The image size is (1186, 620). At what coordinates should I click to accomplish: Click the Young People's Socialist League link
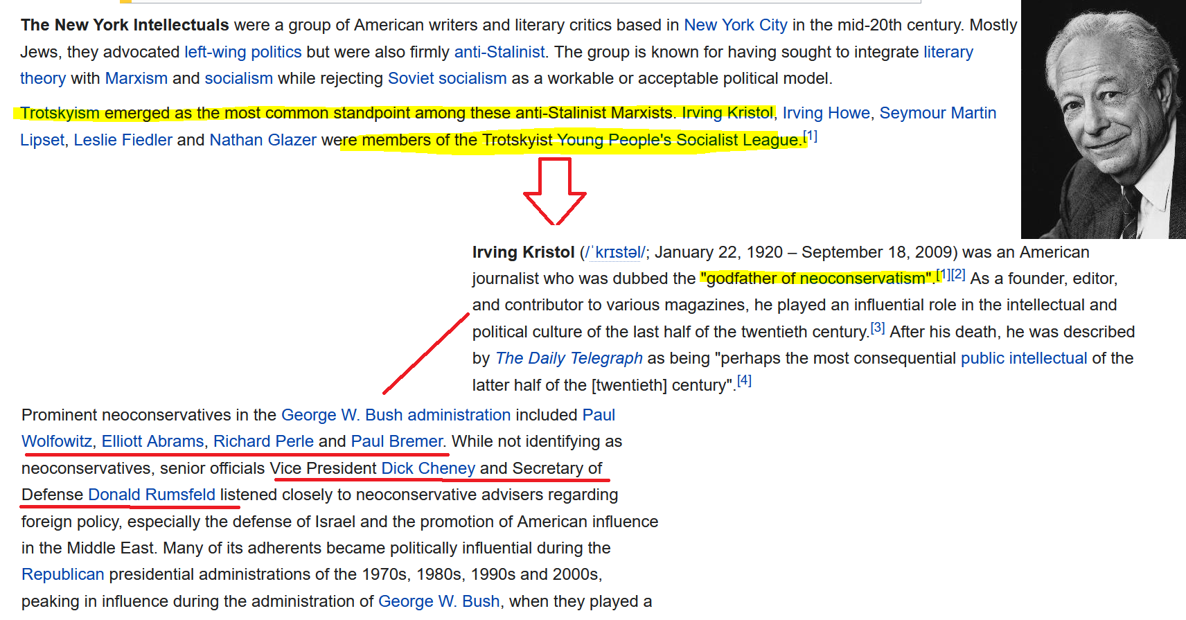[678, 140]
